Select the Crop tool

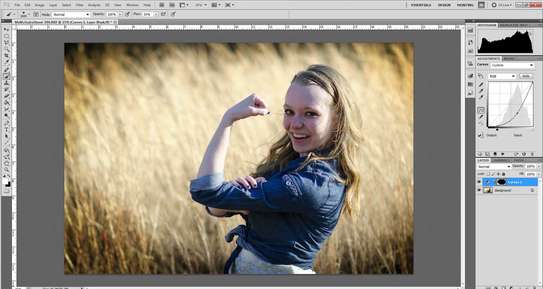point(7,56)
